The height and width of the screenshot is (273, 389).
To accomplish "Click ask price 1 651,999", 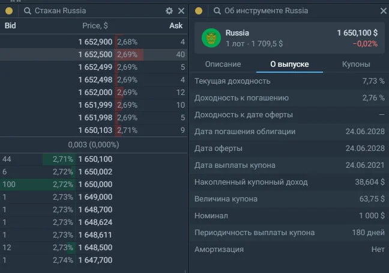I will click(95, 105).
